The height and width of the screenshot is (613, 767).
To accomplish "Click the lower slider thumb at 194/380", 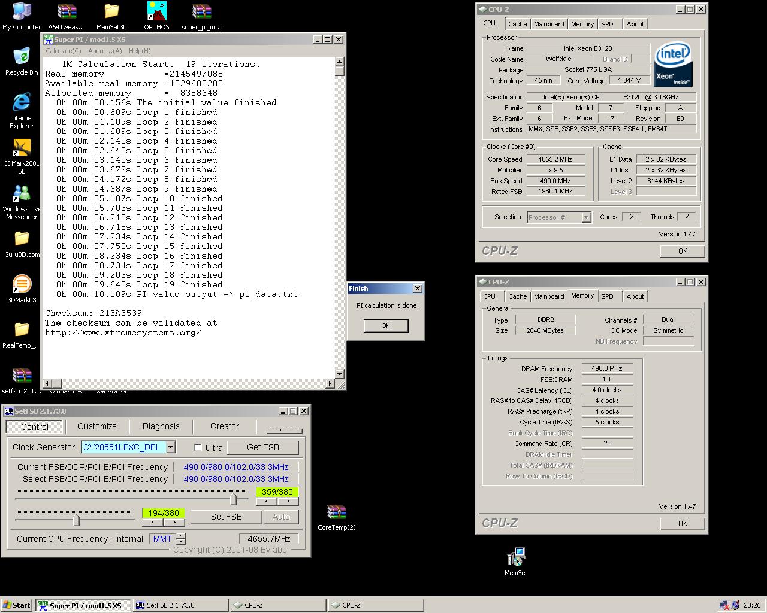I will 76,519.
